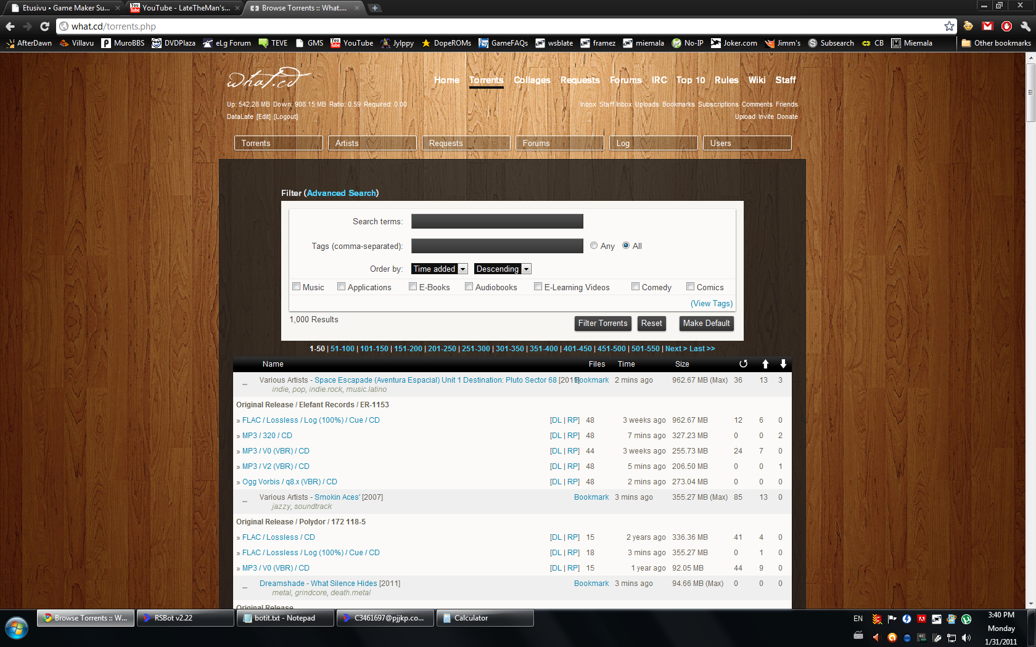Check the Music category checkbox

[x=297, y=287]
